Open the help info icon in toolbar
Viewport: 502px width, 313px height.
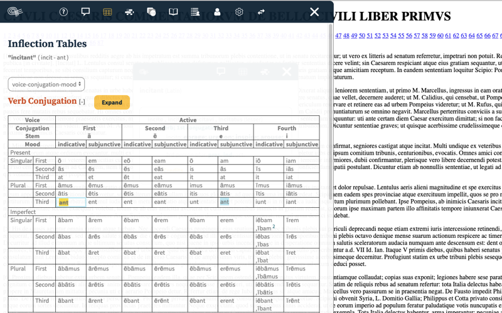pos(63,12)
